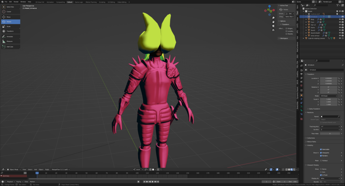Toggle In Front viewport display checkbox
The height and width of the screenshot is (186, 345).
321,175
